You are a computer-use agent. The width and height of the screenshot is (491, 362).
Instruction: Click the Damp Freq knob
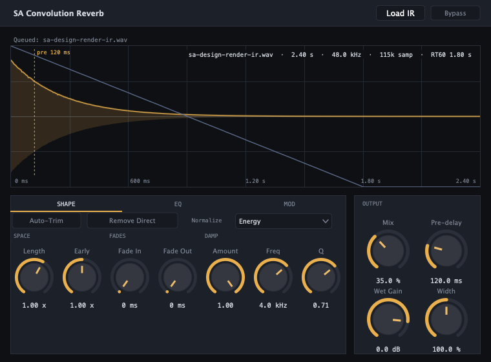pos(273,277)
